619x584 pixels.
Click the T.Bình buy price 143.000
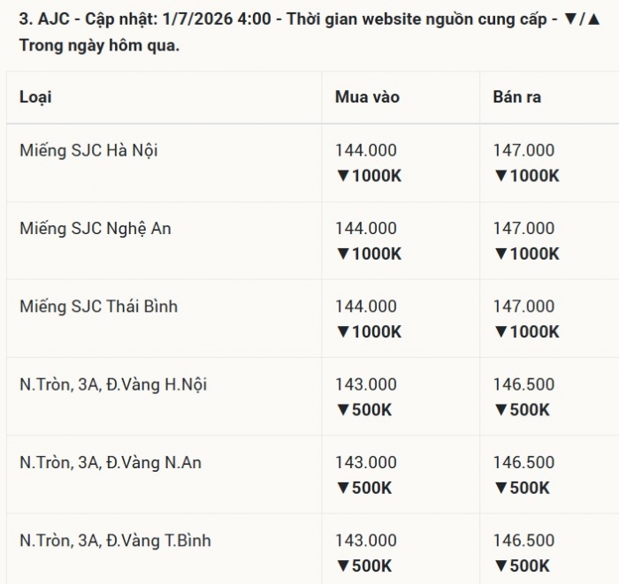tap(366, 540)
